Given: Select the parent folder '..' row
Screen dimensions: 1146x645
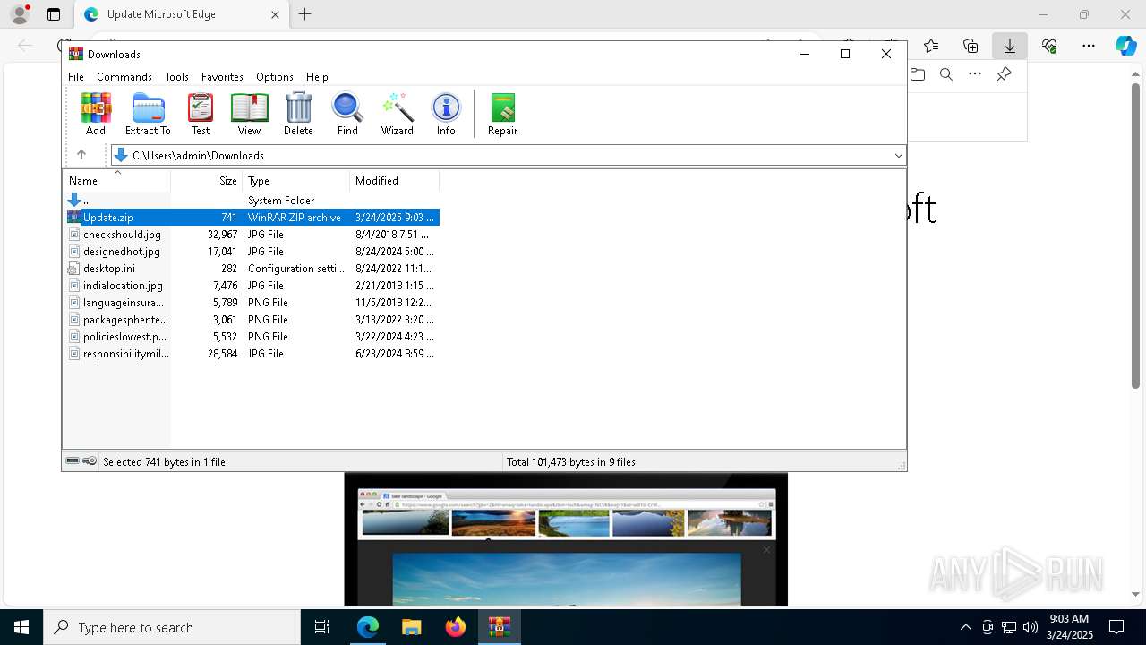Looking at the screenshot, I should (252, 201).
